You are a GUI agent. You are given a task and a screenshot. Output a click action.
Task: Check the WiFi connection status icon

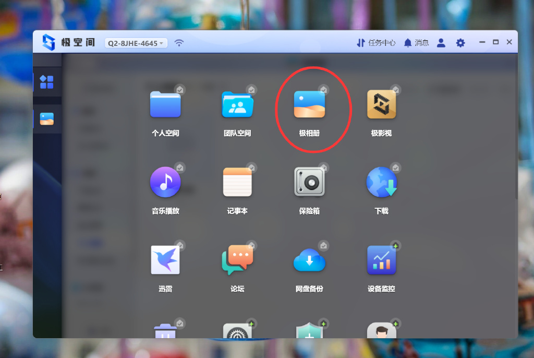coord(179,43)
